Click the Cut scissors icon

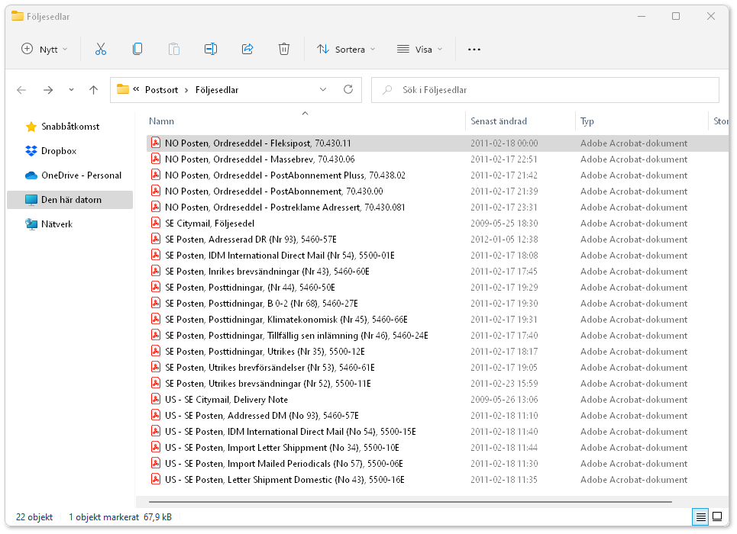click(x=101, y=50)
